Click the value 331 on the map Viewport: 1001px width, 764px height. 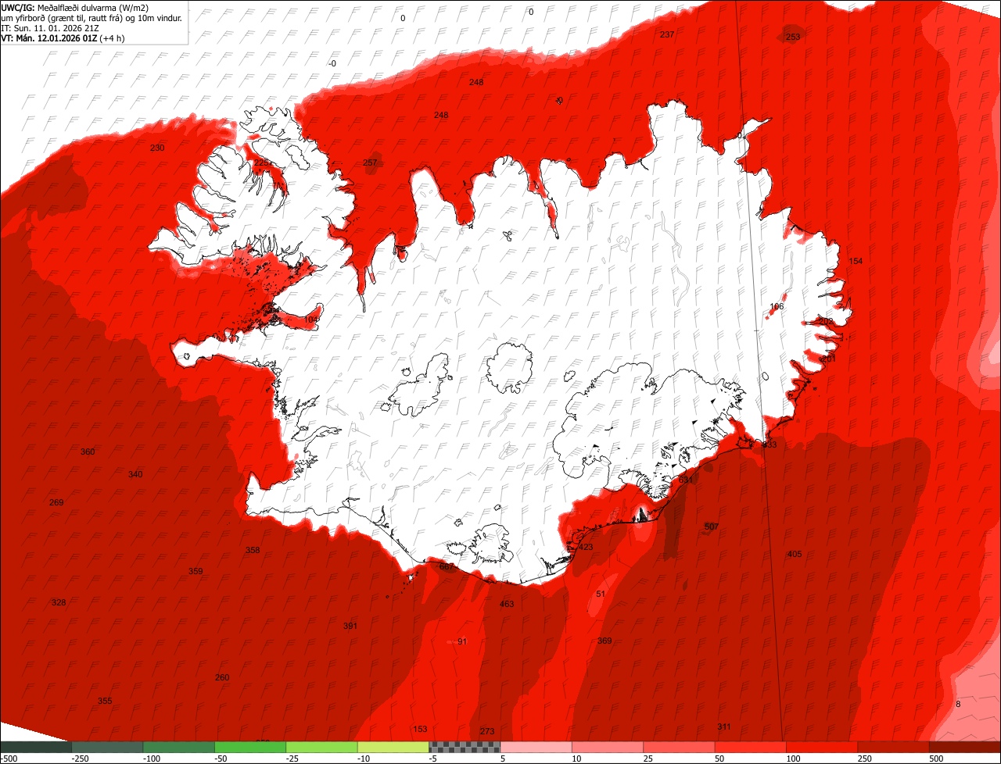[687, 480]
